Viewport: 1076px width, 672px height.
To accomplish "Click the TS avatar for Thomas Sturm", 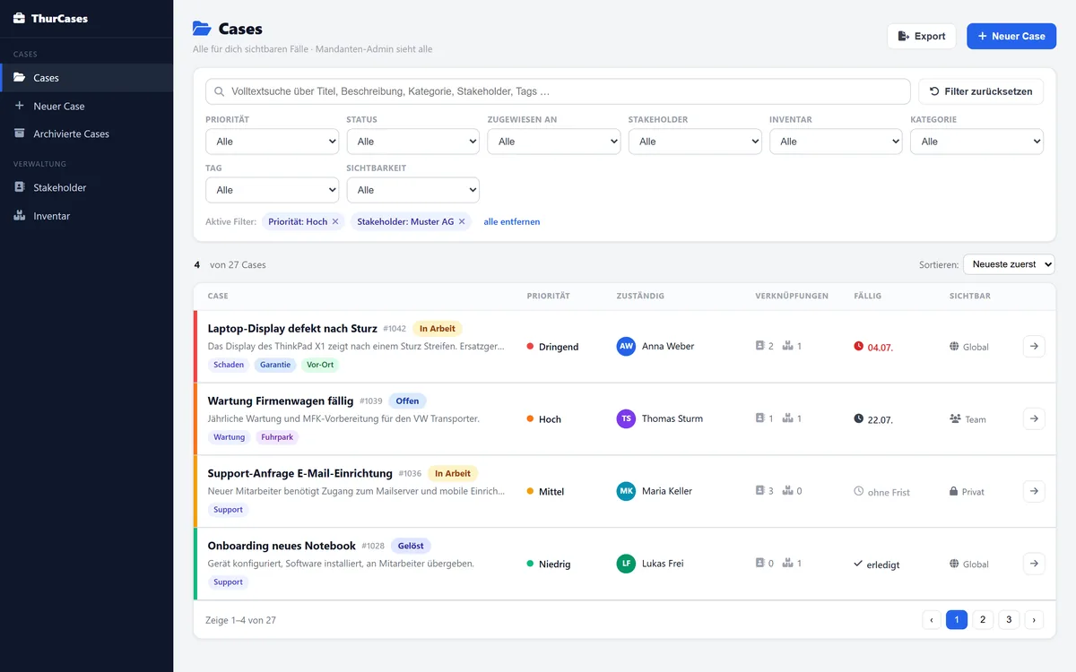I will [626, 418].
